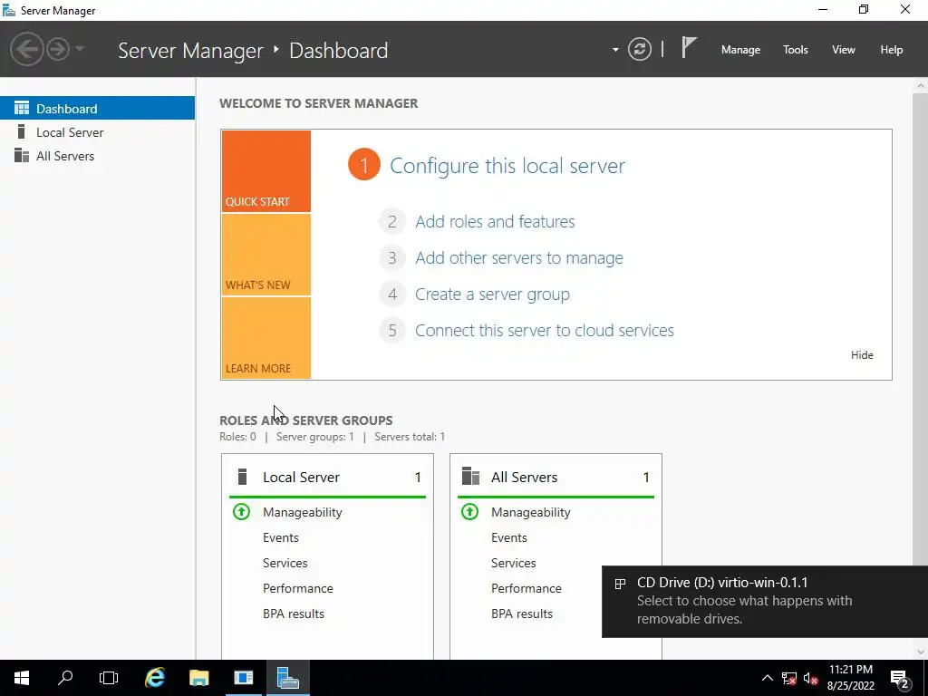Open File Explorer from taskbar
928x696 pixels.
198,678
